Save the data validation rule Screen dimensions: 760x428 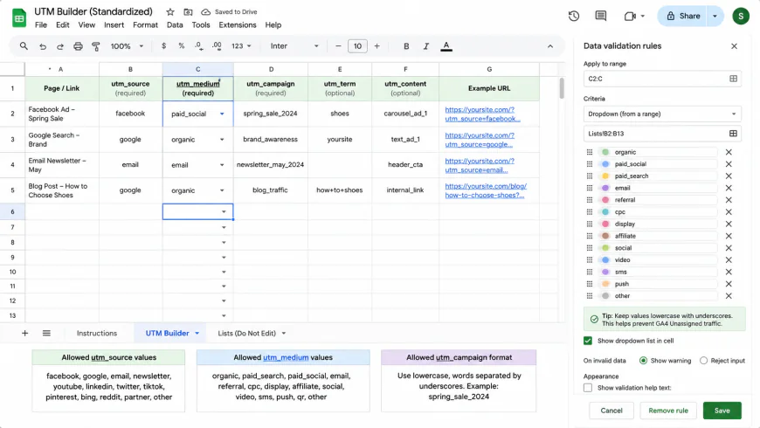pyautogui.click(x=722, y=411)
